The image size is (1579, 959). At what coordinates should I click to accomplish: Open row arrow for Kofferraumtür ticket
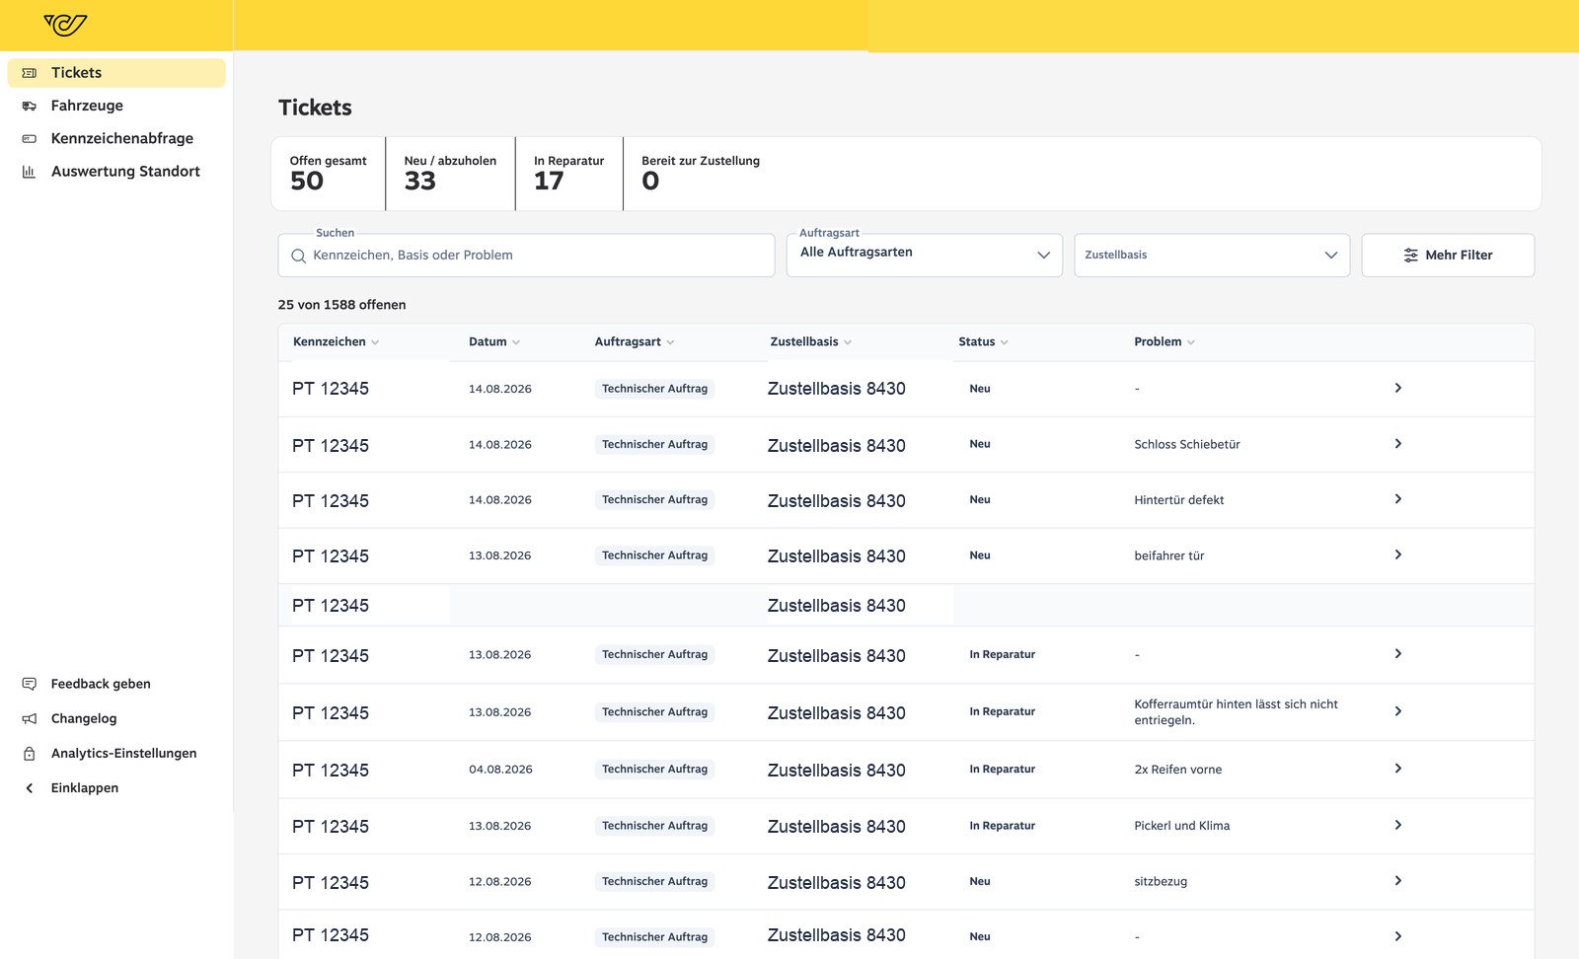(1398, 711)
